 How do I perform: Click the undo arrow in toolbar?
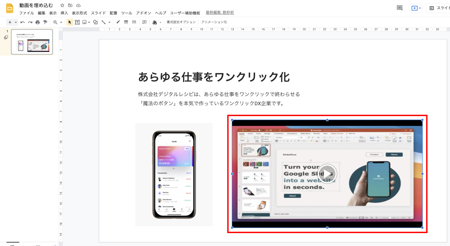22,22
